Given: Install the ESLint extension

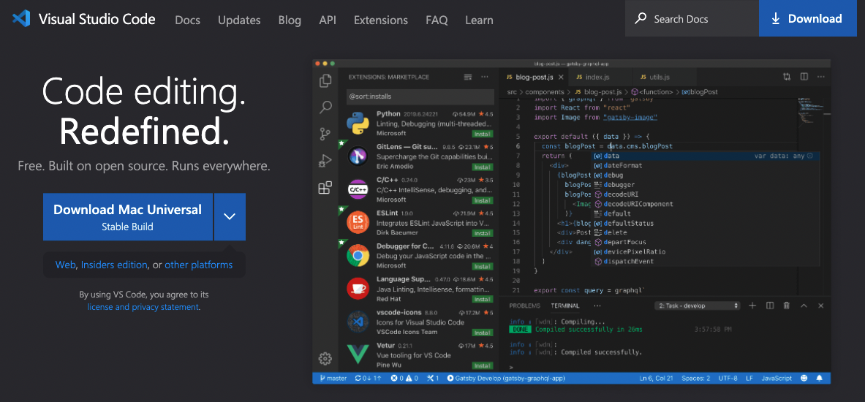Looking at the screenshot, I should click(482, 233).
